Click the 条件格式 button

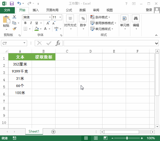click(100, 17)
